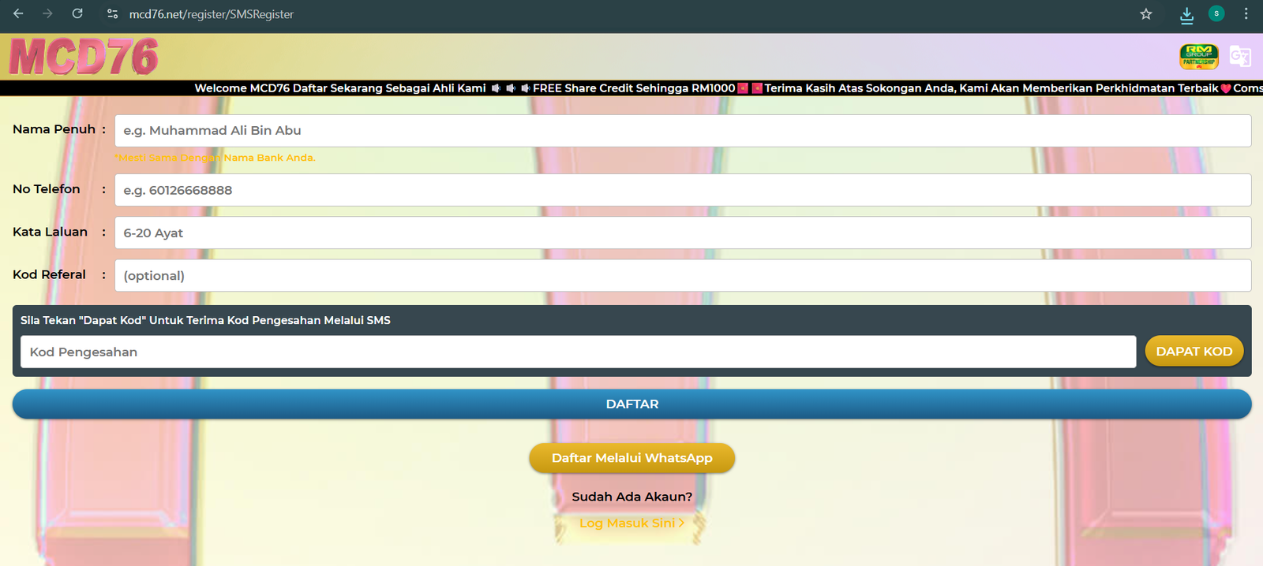Reload the page
Viewport: 1263px width, 566px height.
click(77, 13)
